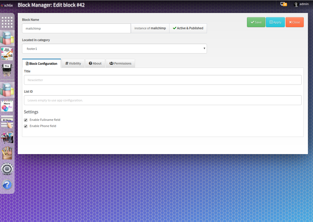Click the Block icon just above Macro
The width and height of the screenshot is (313, 222).
coord(7,90)
